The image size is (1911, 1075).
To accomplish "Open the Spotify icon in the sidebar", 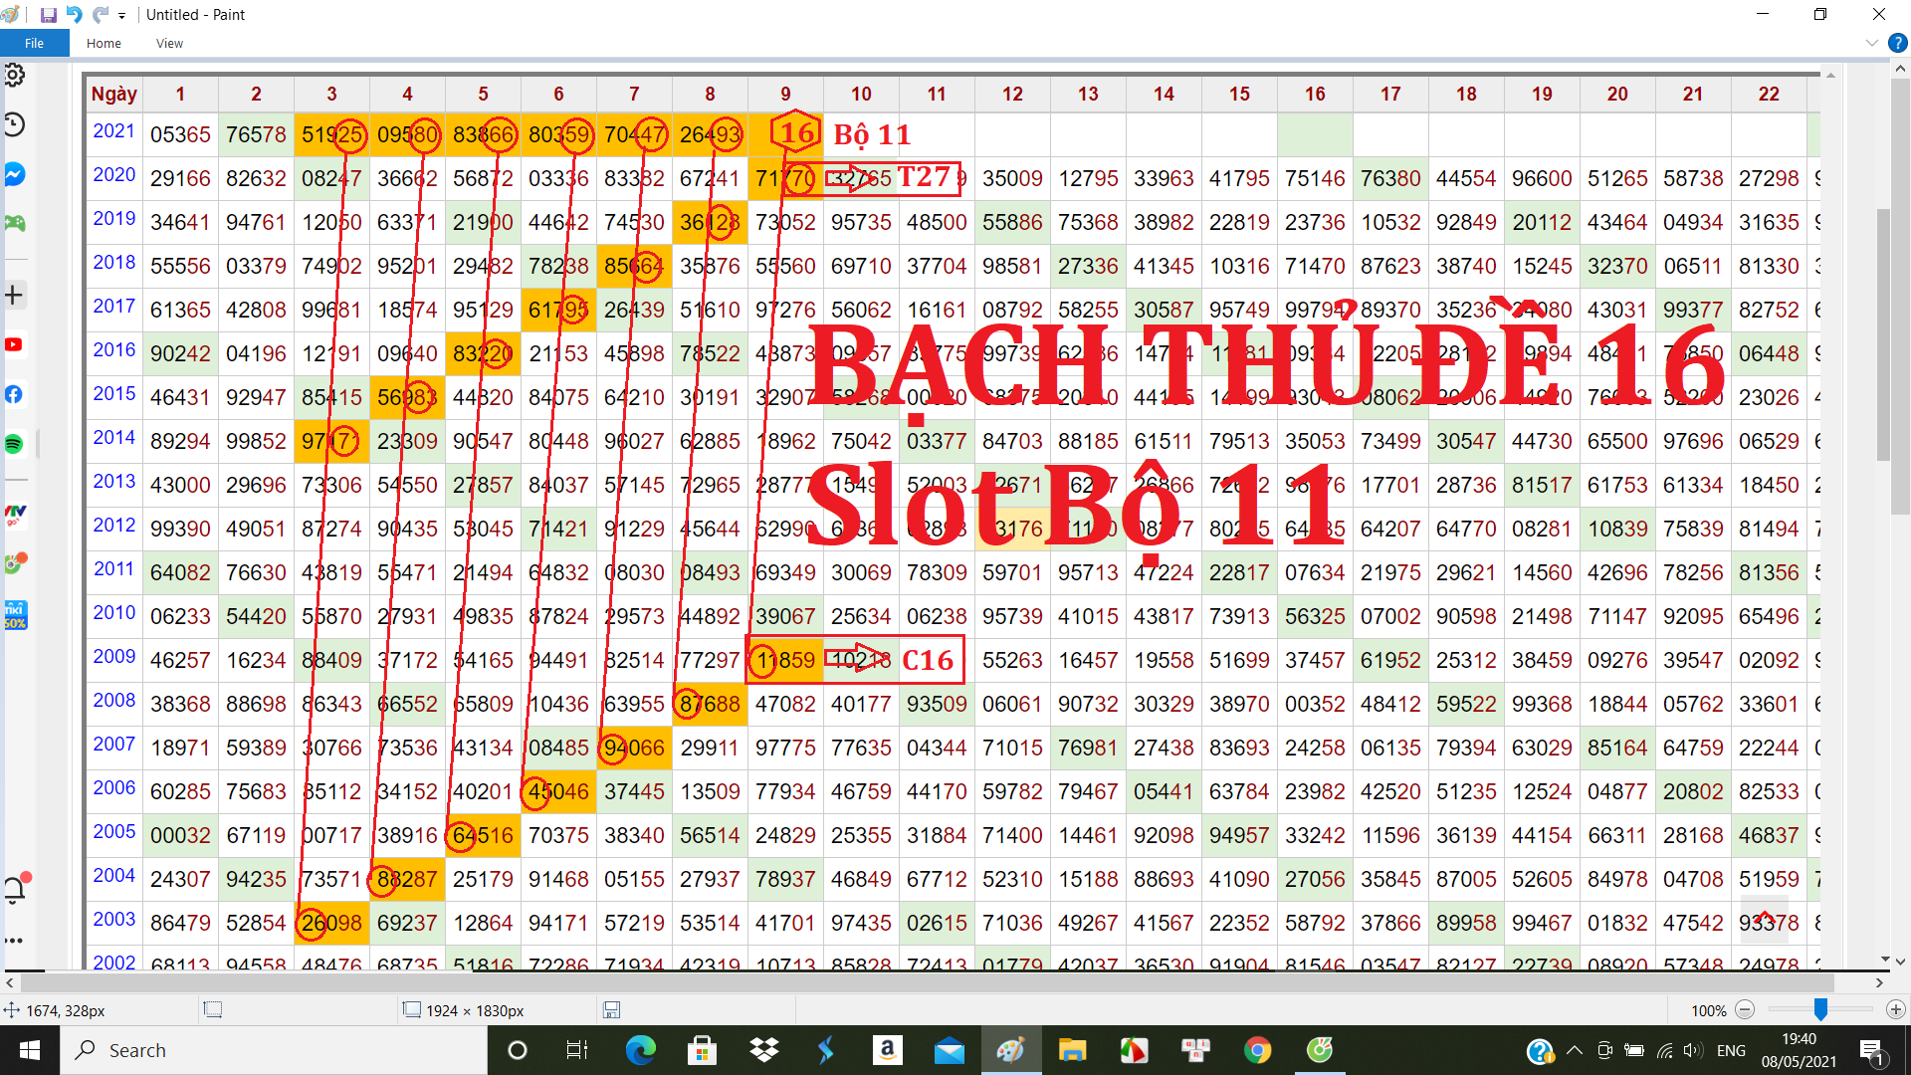I will click(14, 444).
